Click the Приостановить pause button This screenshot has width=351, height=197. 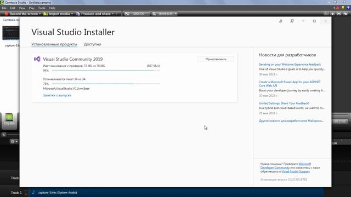pyautogui.click(x=216, y=59)
